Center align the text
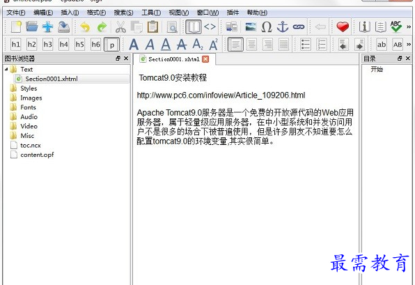Screen dimensions: 415x285 coord(251,45)
